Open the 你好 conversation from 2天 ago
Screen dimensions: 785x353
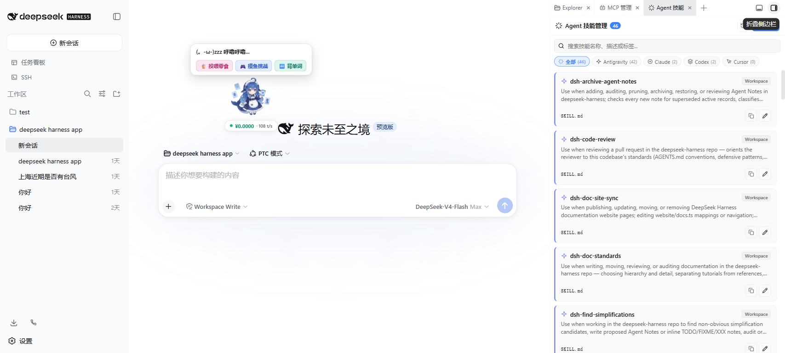pyautogui.click(x=64, y=208)
